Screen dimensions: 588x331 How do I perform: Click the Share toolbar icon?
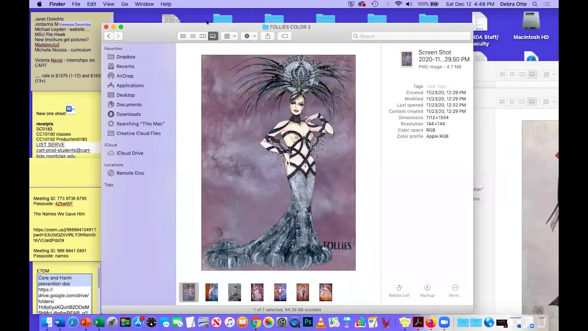point(267,36)
